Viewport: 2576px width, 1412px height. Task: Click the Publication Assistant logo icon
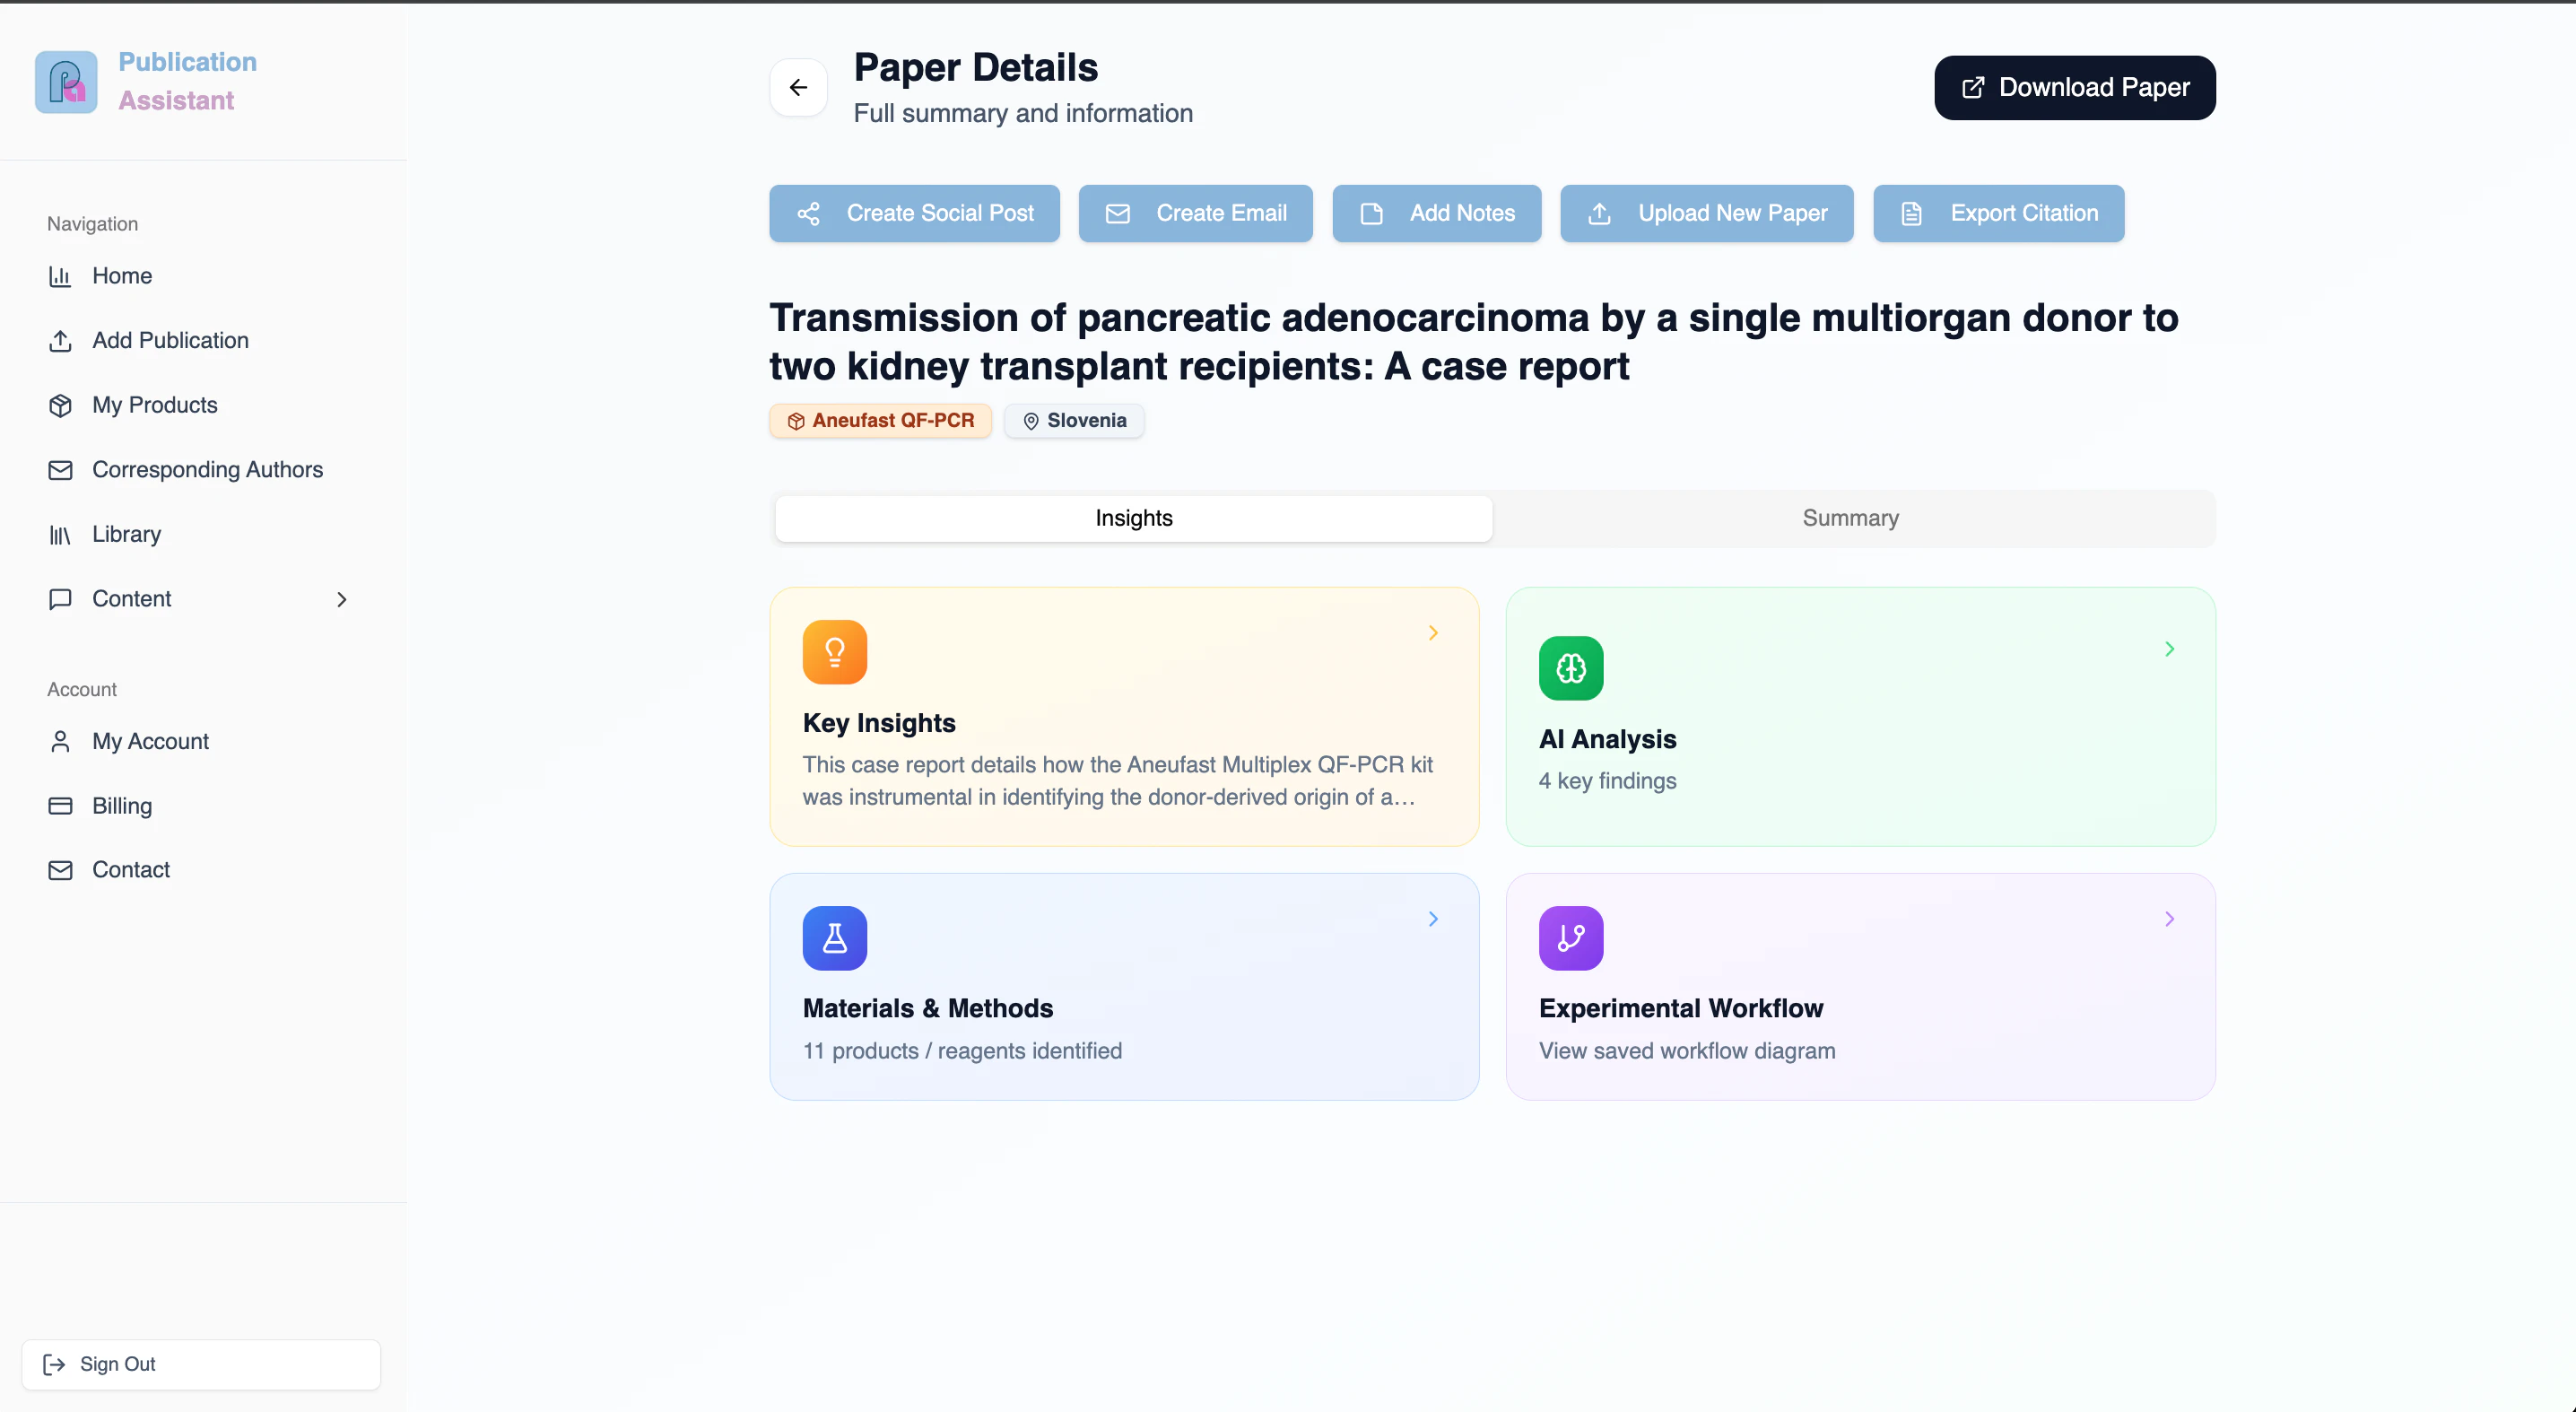click(66, 81)
